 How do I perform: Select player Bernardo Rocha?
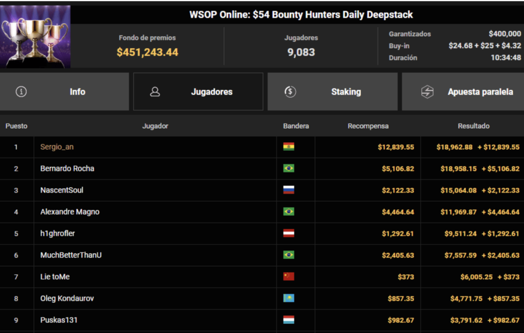pyautogui.click(x=67, y=169)
